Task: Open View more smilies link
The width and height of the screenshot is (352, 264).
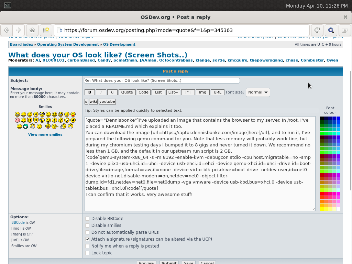Action: pos(45,134)
